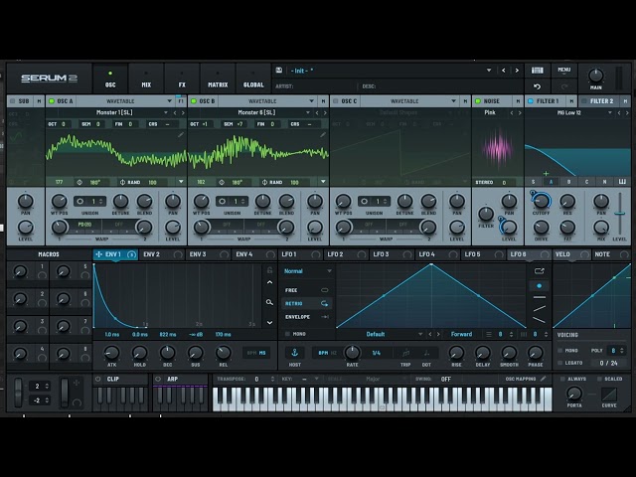
Task: Open the preset browser icon
Action: (x=537, y=71)
